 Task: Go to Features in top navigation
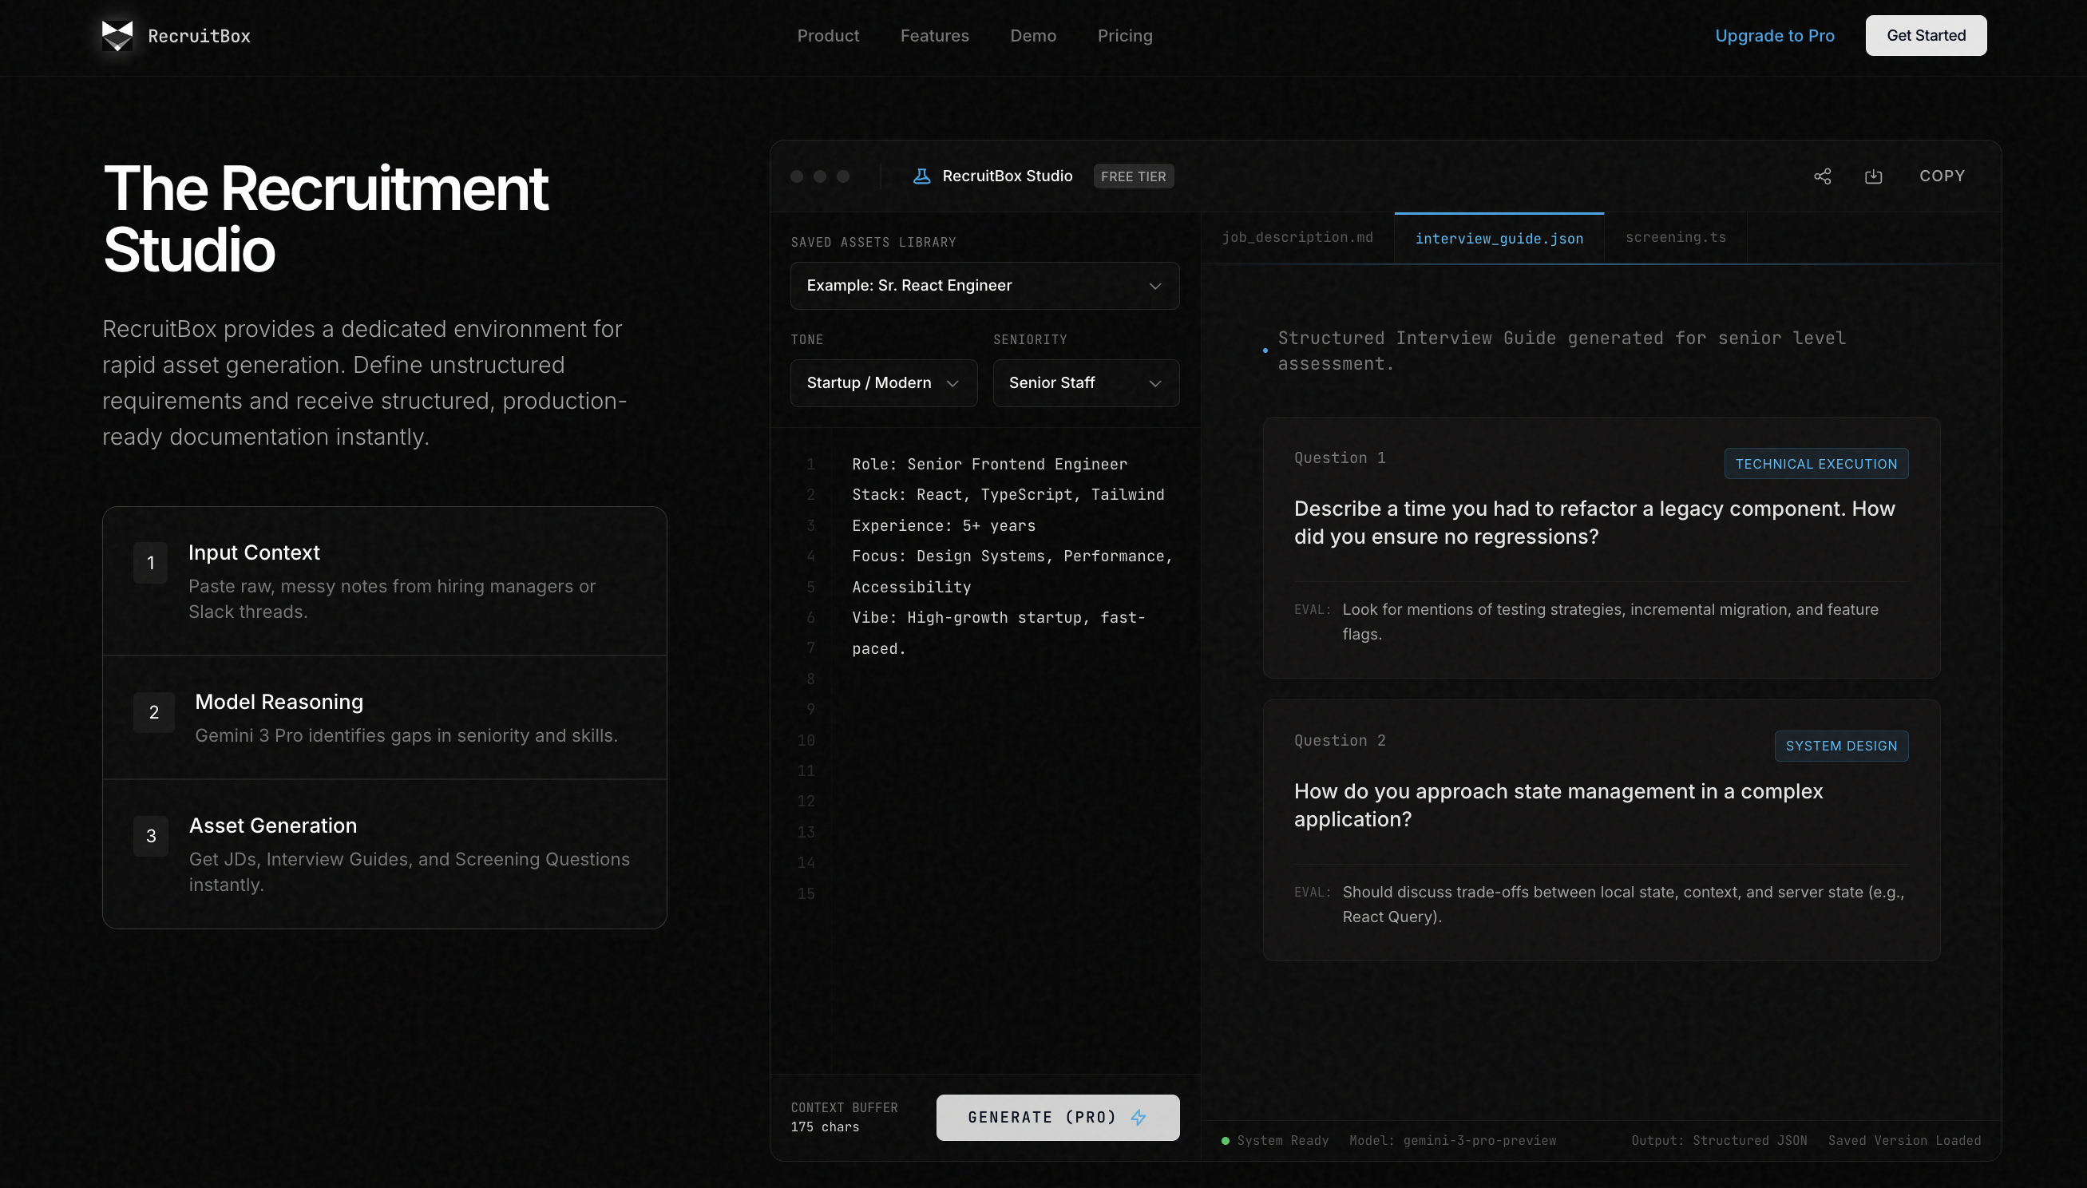pyautogui.click(x=934, y=36)
